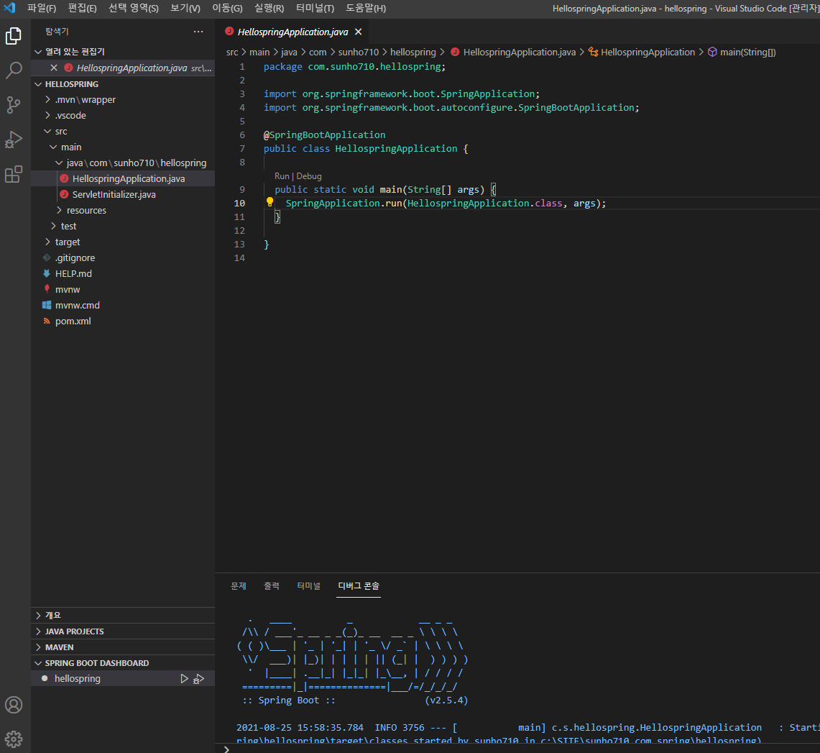Switch to the 터미널 panel tab
820x753 pixels.
coord(308,585)
